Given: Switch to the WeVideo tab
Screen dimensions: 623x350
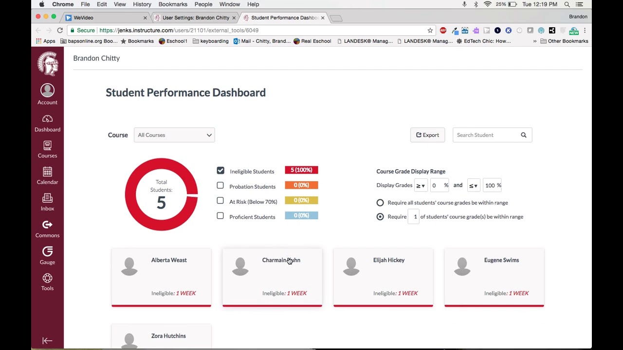Looking at the screenshot, I should (x=106, y=17).
